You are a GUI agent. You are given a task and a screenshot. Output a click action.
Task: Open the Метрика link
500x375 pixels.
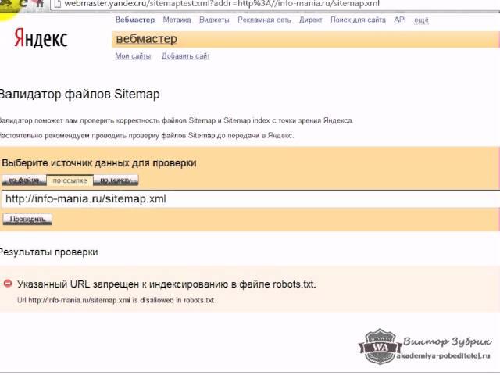point(177,20)
